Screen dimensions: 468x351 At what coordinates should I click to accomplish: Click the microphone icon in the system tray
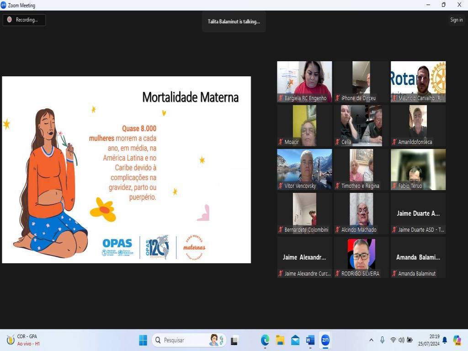pyautogui.click(x=382, y=340)
